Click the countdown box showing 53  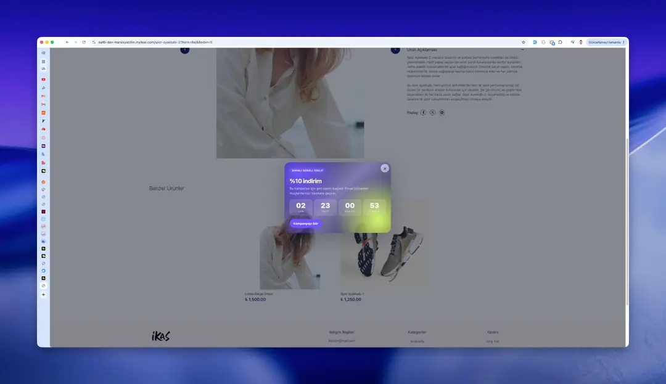pos(374,207)
